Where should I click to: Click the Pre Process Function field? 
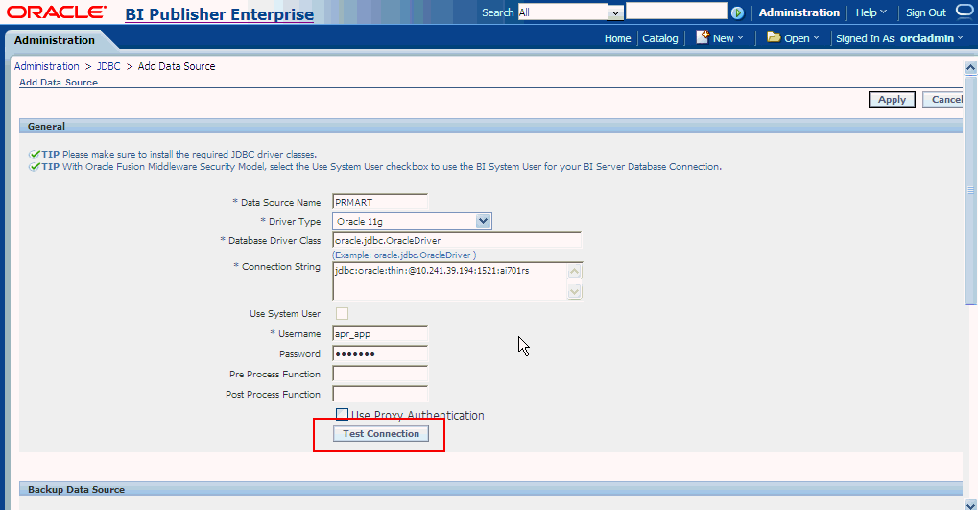(x=380, y=374)
